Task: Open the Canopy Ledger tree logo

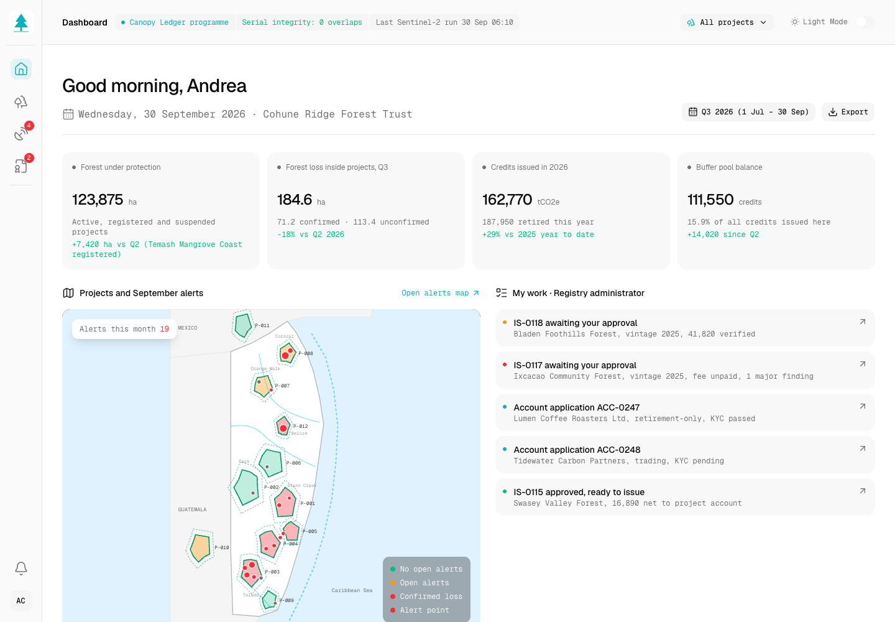Action: [x=21, y=22]
